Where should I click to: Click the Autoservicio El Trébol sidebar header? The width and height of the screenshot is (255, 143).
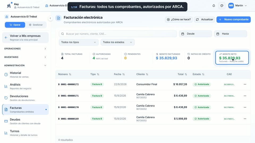(24, 16)
